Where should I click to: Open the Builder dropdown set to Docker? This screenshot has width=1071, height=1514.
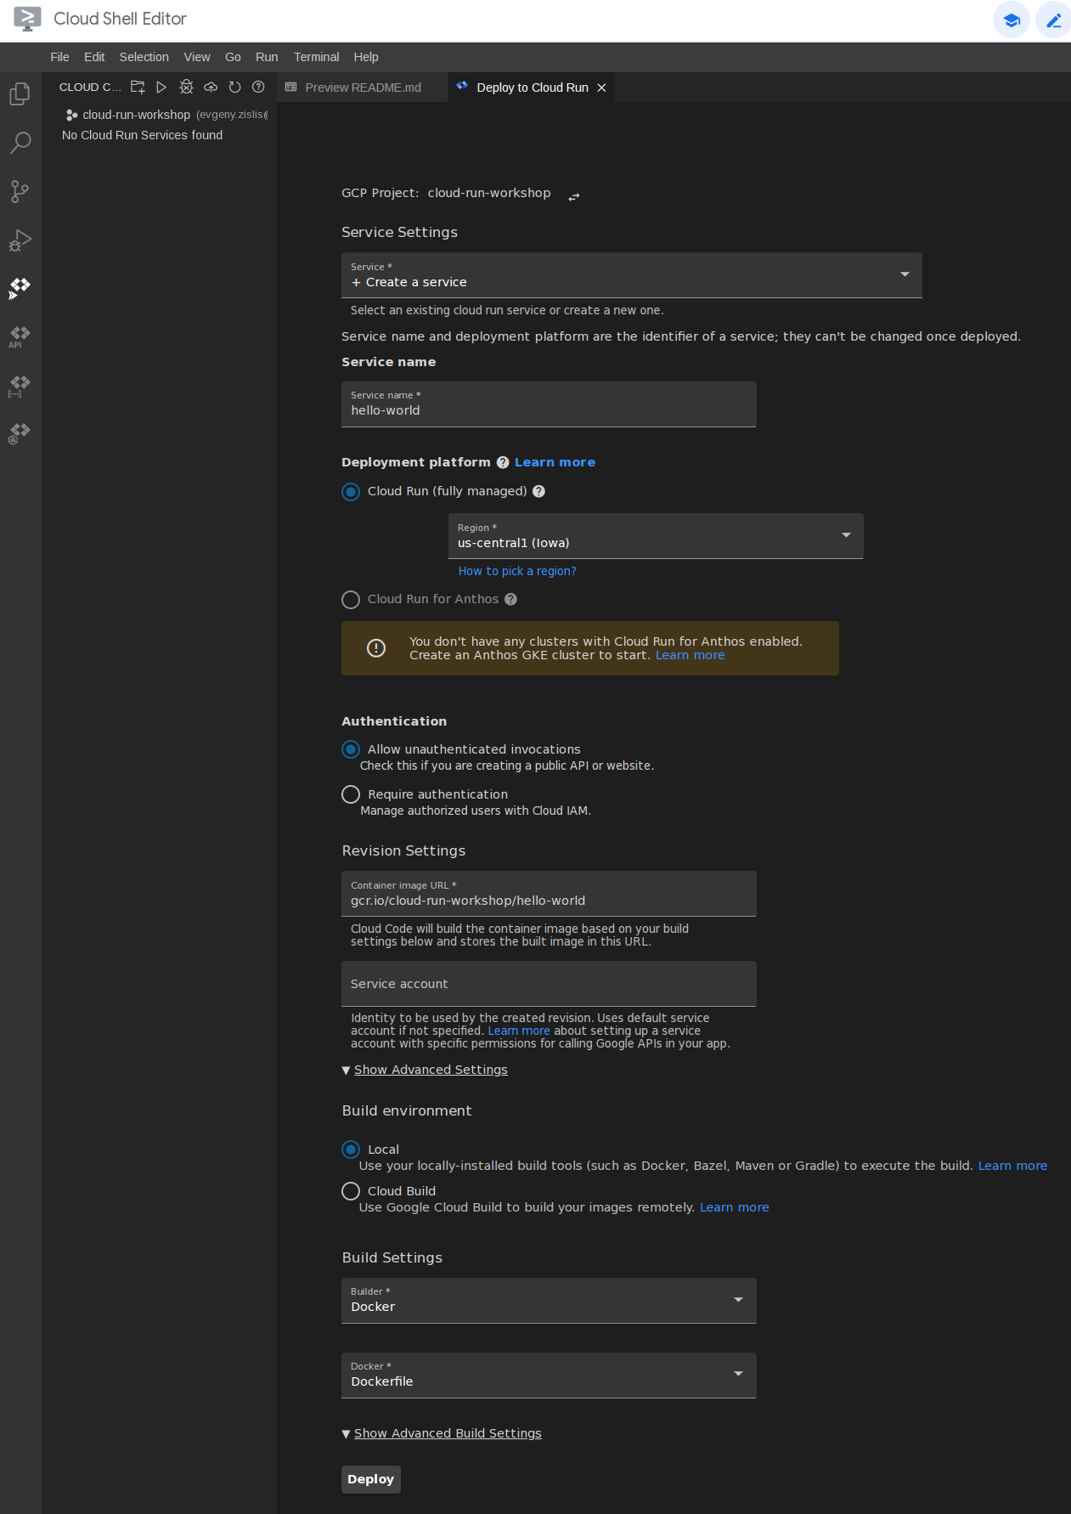click(548, 1301)
